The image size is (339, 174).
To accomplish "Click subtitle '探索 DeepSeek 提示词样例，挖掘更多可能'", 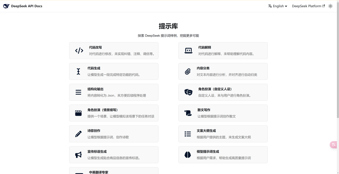I will (169, 36).
